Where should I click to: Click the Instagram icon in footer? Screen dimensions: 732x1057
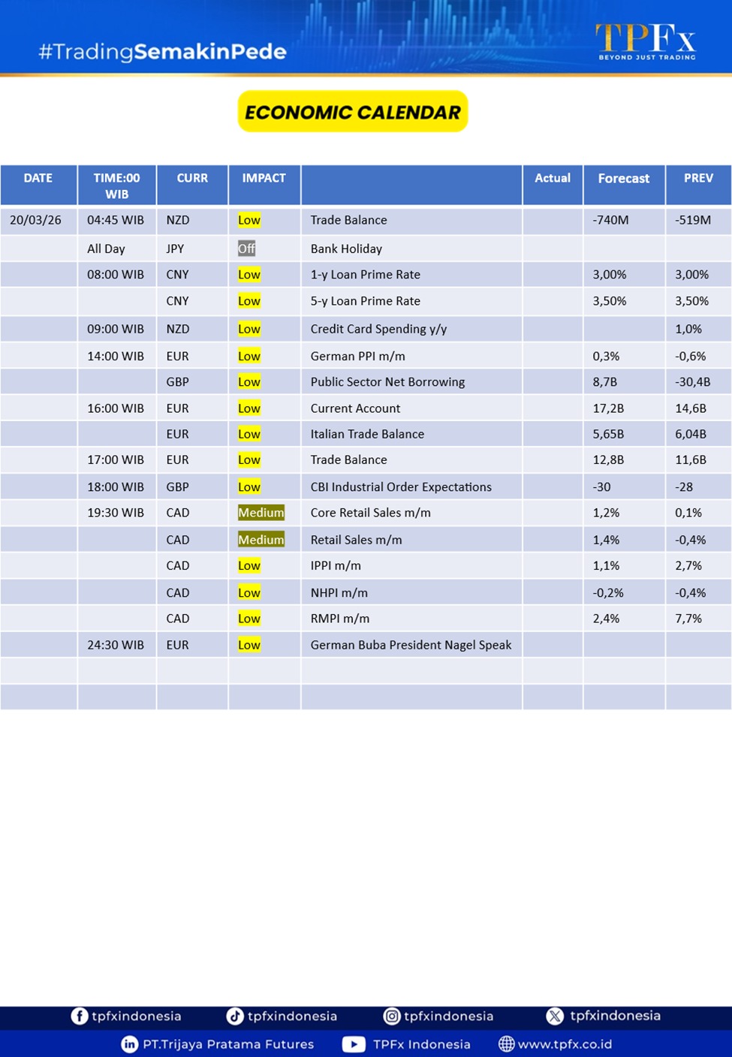(392, 1016)
